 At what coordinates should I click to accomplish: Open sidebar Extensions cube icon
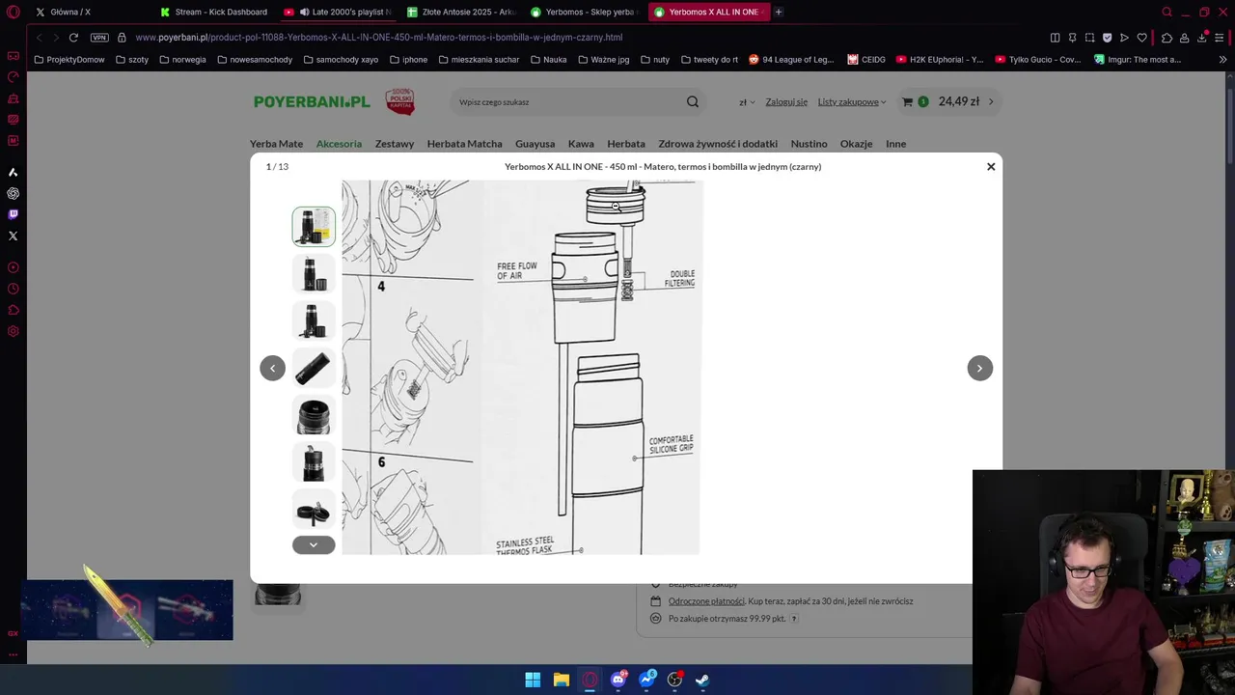13,310
